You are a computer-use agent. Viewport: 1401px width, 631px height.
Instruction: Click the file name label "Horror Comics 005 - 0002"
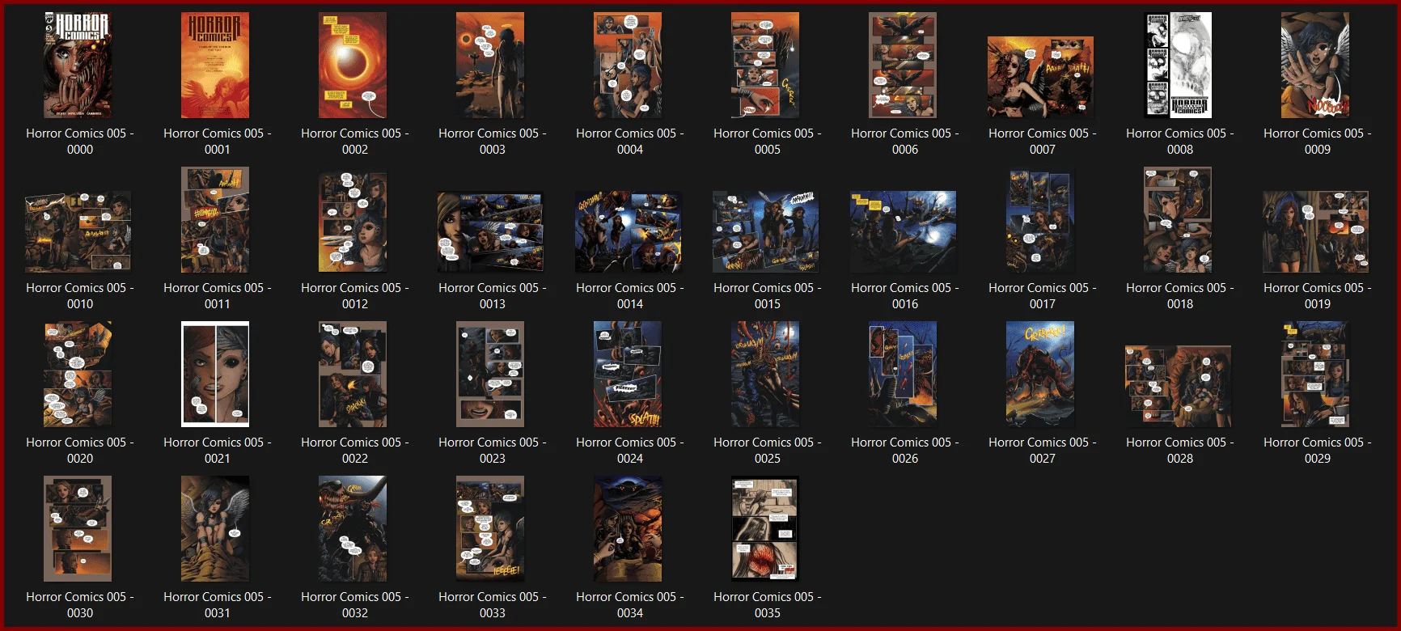[355, 142]
